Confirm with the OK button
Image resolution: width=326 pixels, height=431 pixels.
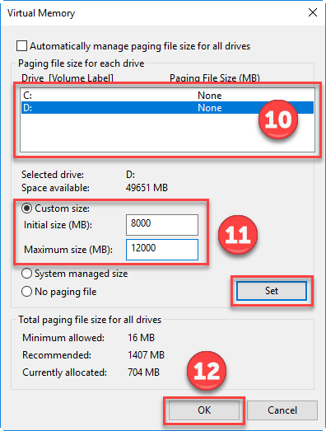204,410
